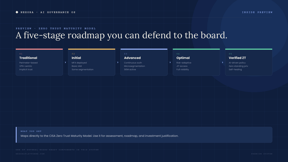
Task: Click the blue bar atop Advanced card
Action: 144,49
